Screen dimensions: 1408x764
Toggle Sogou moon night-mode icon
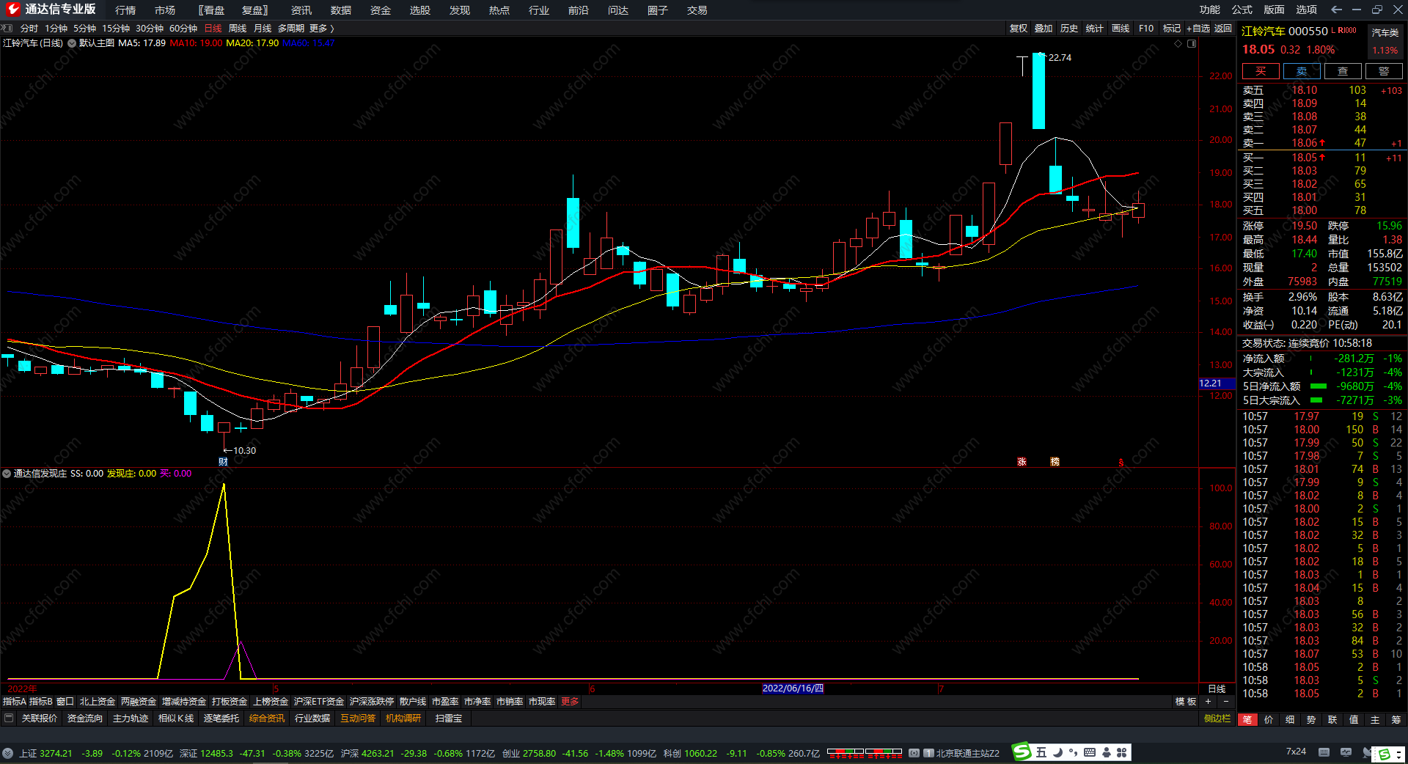(x=1057, y=752)
